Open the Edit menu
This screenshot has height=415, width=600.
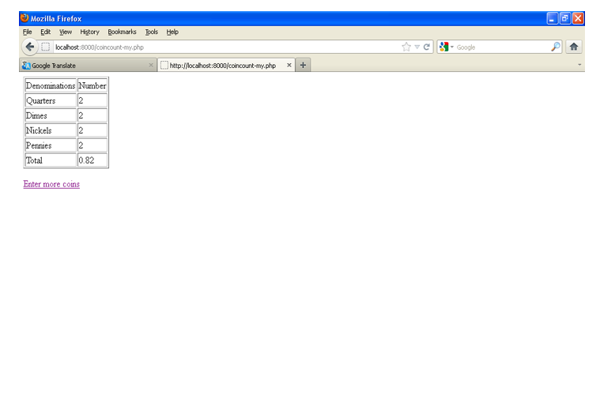[46, 32]
